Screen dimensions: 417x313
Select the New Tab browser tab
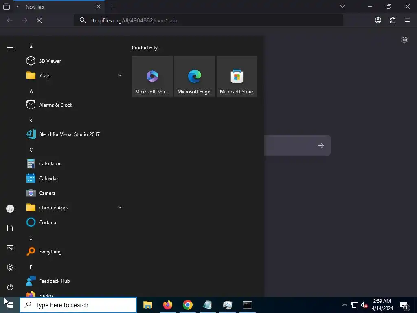(59, 7)
